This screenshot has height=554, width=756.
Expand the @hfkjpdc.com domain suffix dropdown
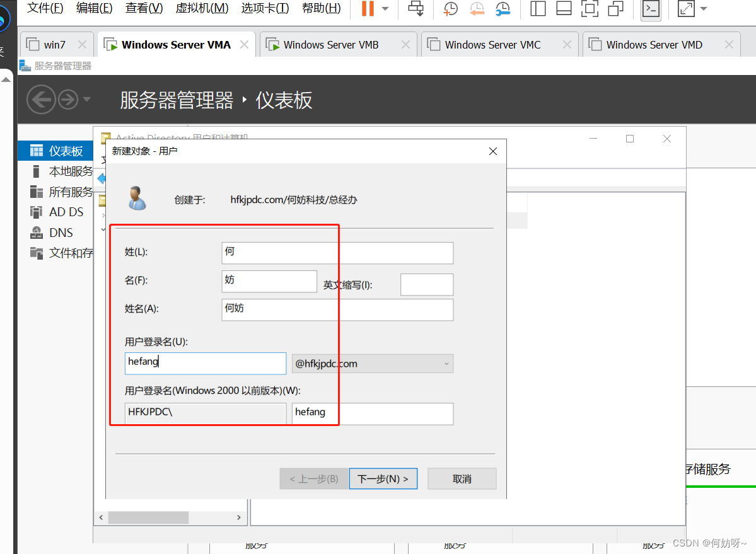coord(446,364)
